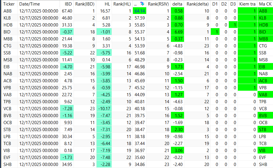Click the IBD column header
This screenshot has width=273, height=168.
[68, 4]
